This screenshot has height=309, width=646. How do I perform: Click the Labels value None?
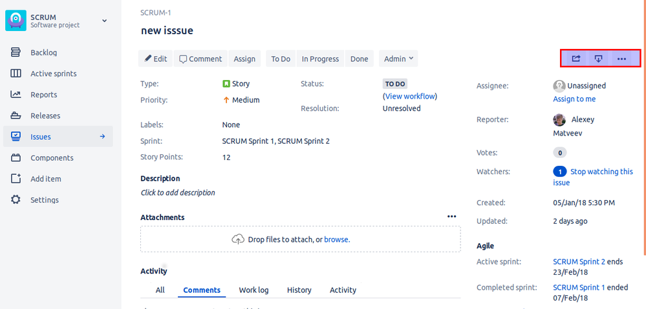pyautogui.click(x=231, y=125)
